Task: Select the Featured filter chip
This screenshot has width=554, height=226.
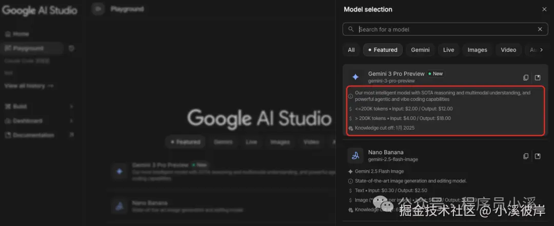Action: click(x=383, y=50)
